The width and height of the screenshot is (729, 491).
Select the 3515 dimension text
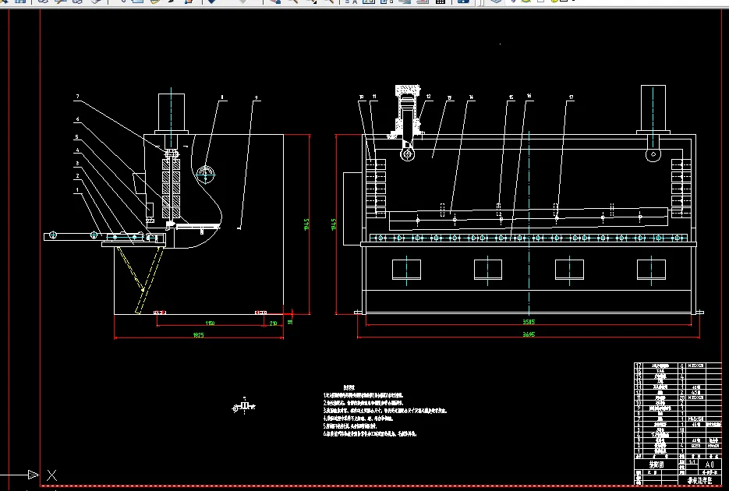pyautogui.click(x=529, y=321)
